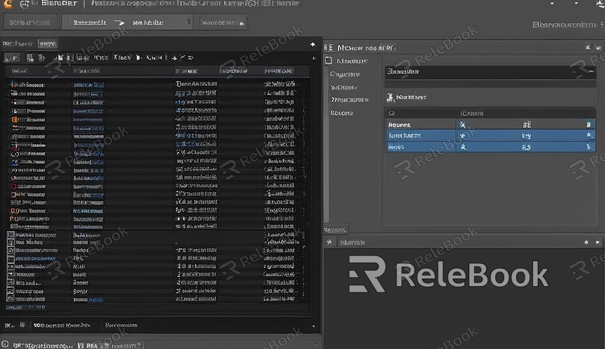Click the right-end icon of the bottom blue row
The width and height of the screenshot is (605, 349).
[x=588, y=147]
